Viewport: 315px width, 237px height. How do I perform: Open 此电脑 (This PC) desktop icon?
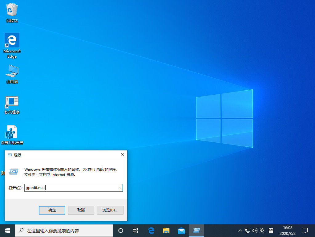click(x=12, y=71)
